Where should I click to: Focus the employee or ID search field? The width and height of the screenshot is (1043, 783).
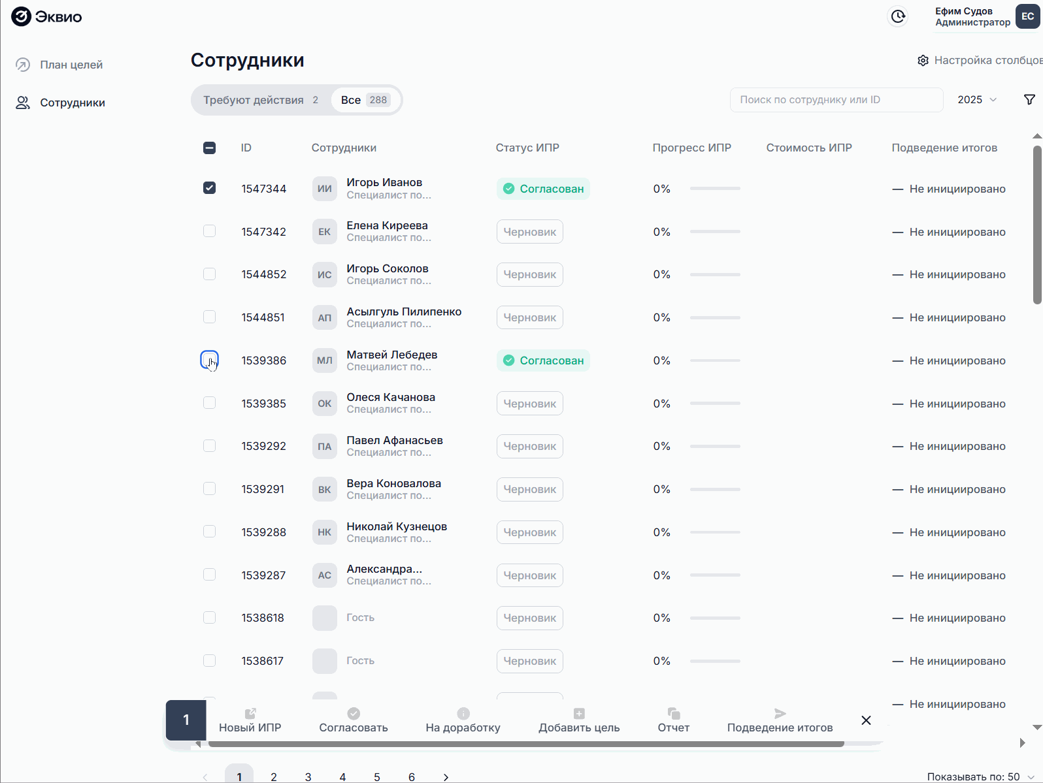pos(836,100)
